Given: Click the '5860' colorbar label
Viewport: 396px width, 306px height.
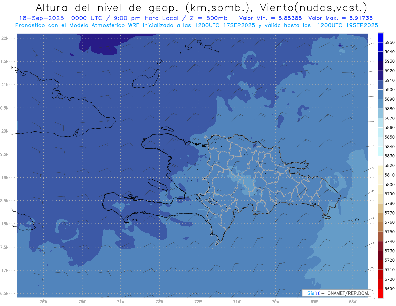Looking at the screenshot, I should point(390,127).
